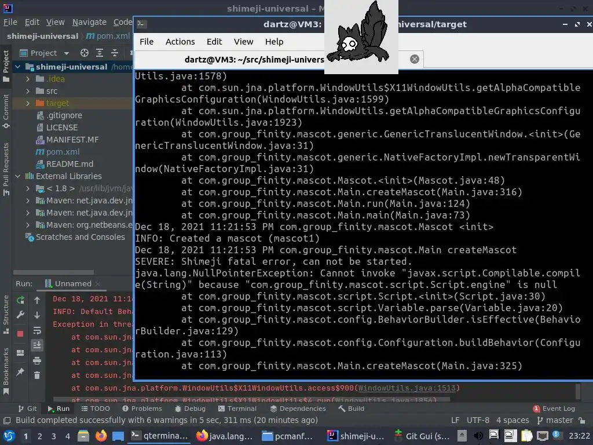Viewport: 593px width, 445px height.
Task: Open file manager quick launch icon
Action: (x=83, y=436)
